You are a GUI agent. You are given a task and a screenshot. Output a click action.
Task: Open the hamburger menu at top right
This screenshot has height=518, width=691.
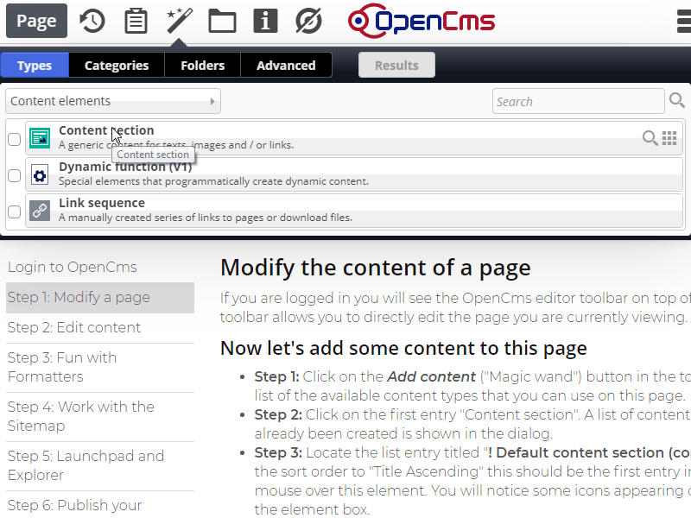[683, 21]
